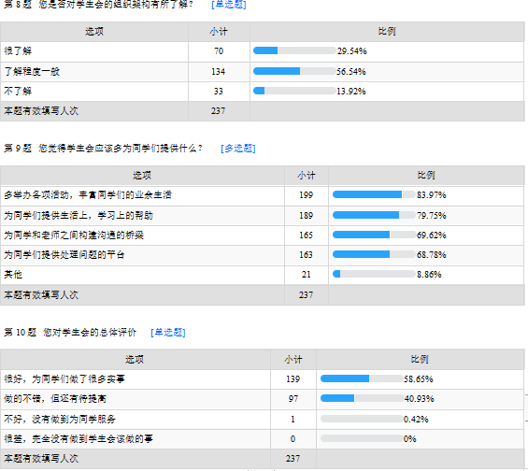This screenshot has width=528, height=471.
Task: Select the 为同学和老师之间构建沟通的桥梁 row
Action: tap(263, 235)
